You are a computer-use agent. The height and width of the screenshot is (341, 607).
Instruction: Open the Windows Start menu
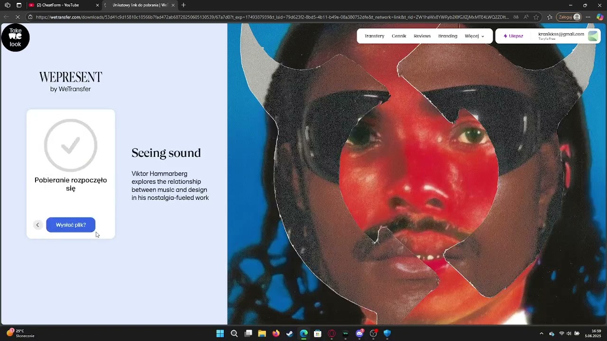pyautogui.click(x=220, y=333)
